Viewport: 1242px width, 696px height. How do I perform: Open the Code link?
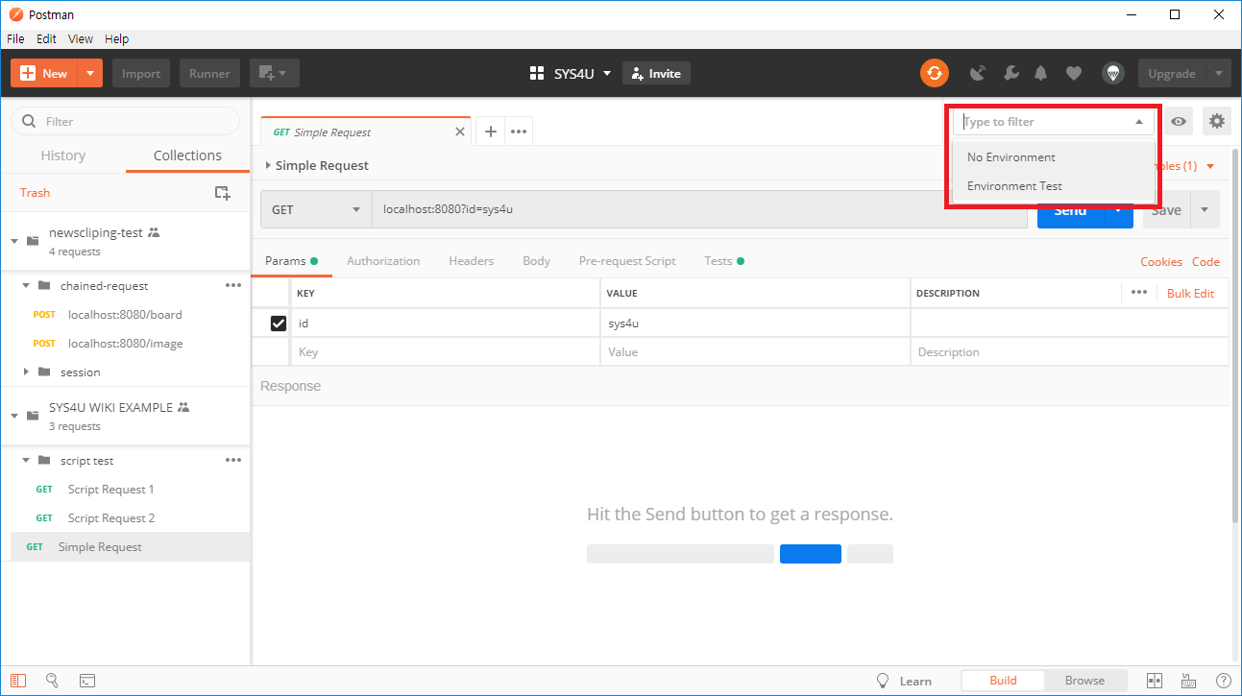(1205, 261)
